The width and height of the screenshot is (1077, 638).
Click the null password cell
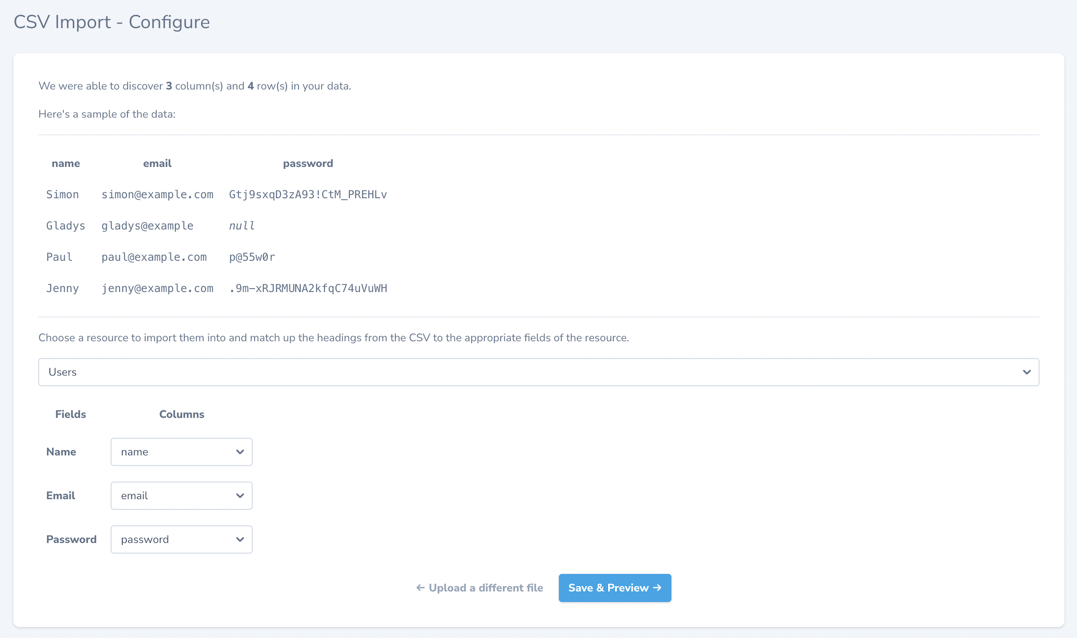(x=242, y=226)
